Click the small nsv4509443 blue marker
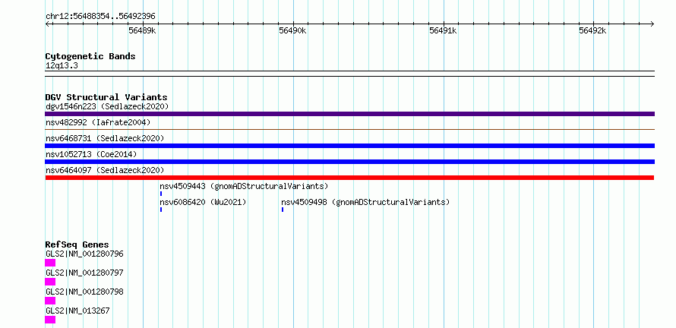Image resolution: width=676 pixels, height=328 pixels. tap(161, 194)
